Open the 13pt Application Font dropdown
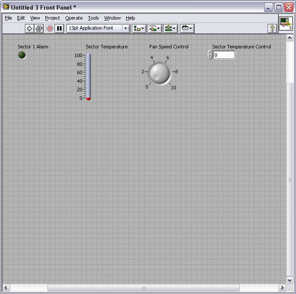 point(98,28)
